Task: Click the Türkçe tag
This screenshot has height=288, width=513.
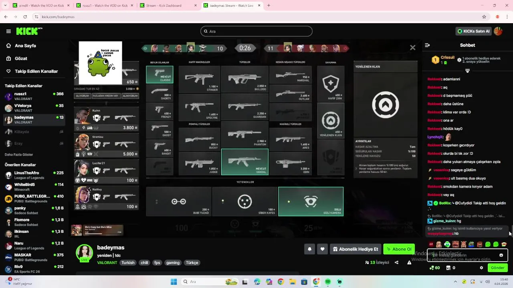Action: click(x=192, y=263)
